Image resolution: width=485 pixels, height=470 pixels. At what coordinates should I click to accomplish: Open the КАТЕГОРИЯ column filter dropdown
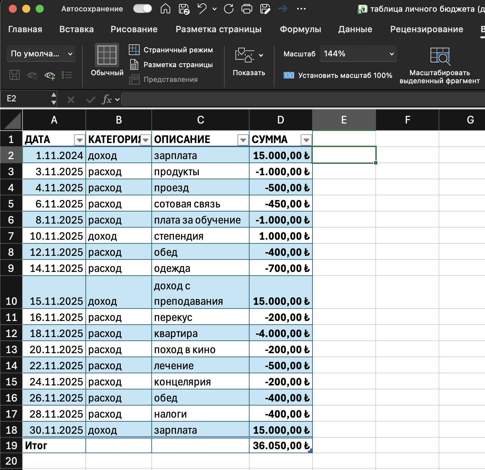click(x=146, y=140)
